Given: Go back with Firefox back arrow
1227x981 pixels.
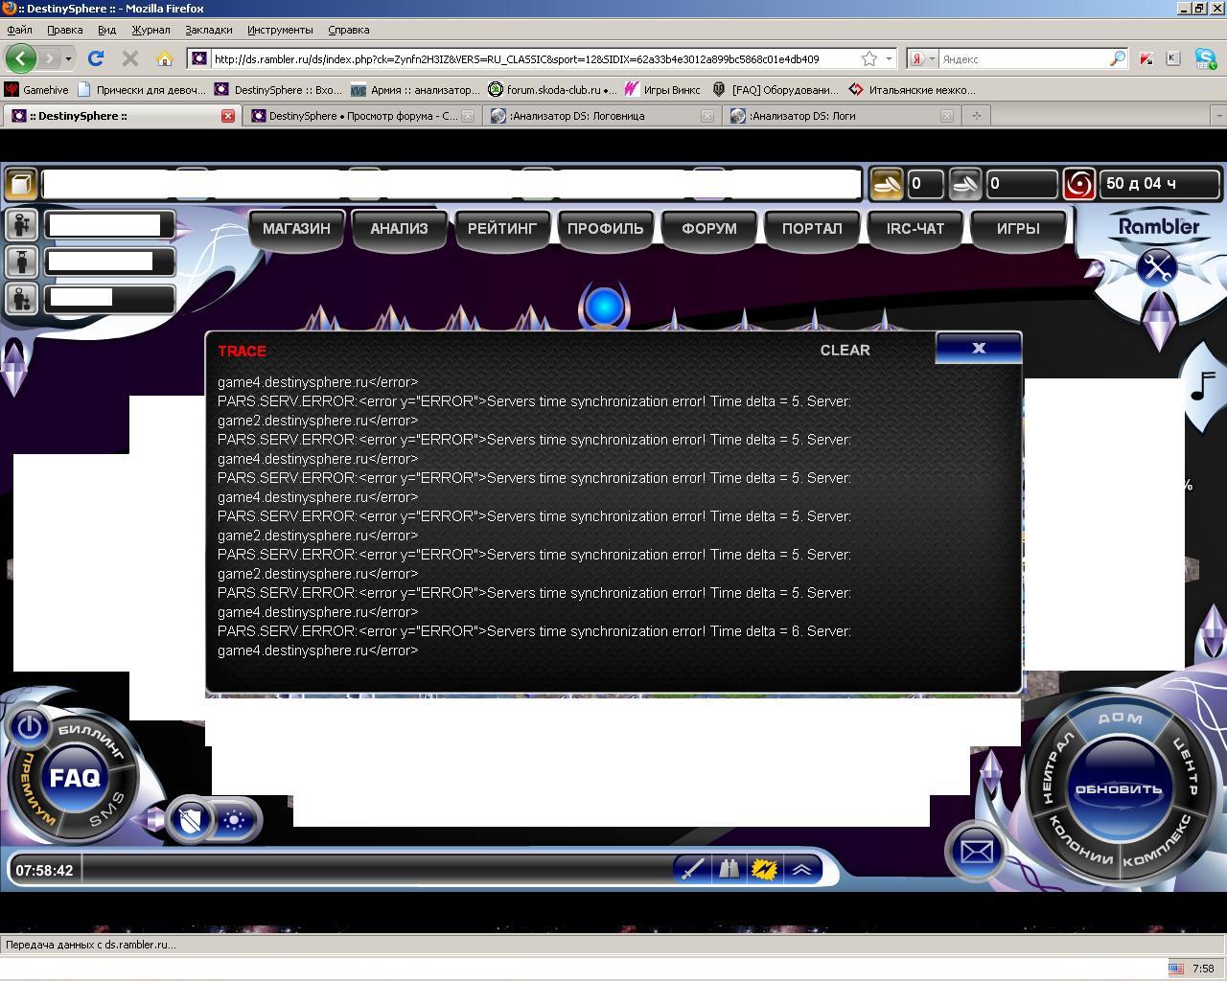Looking at the screenshot, I should pyautogui.click(x=20, y=58).
